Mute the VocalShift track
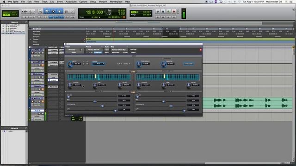This screenshot has width=296, height=166. (43, 65)
